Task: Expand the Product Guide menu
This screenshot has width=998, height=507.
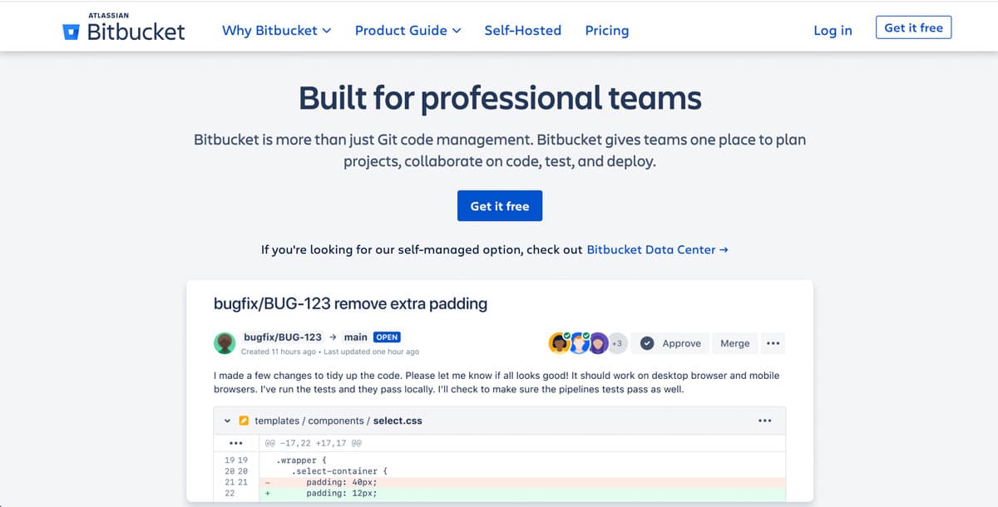Action: (x=408, y=30)
